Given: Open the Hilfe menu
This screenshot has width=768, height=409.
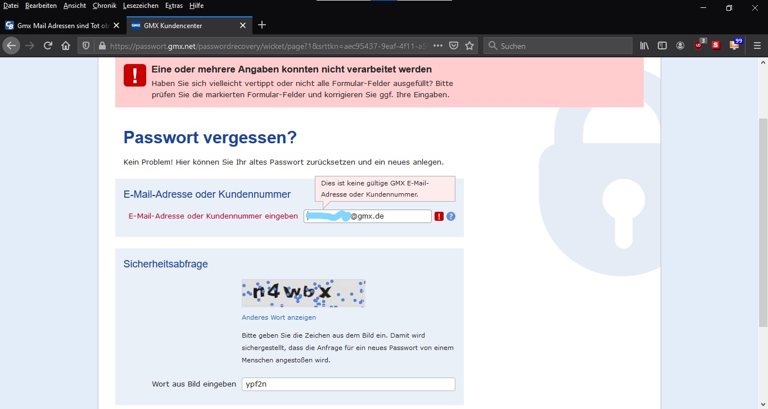Looking at the screenshot, I should 196,6.
